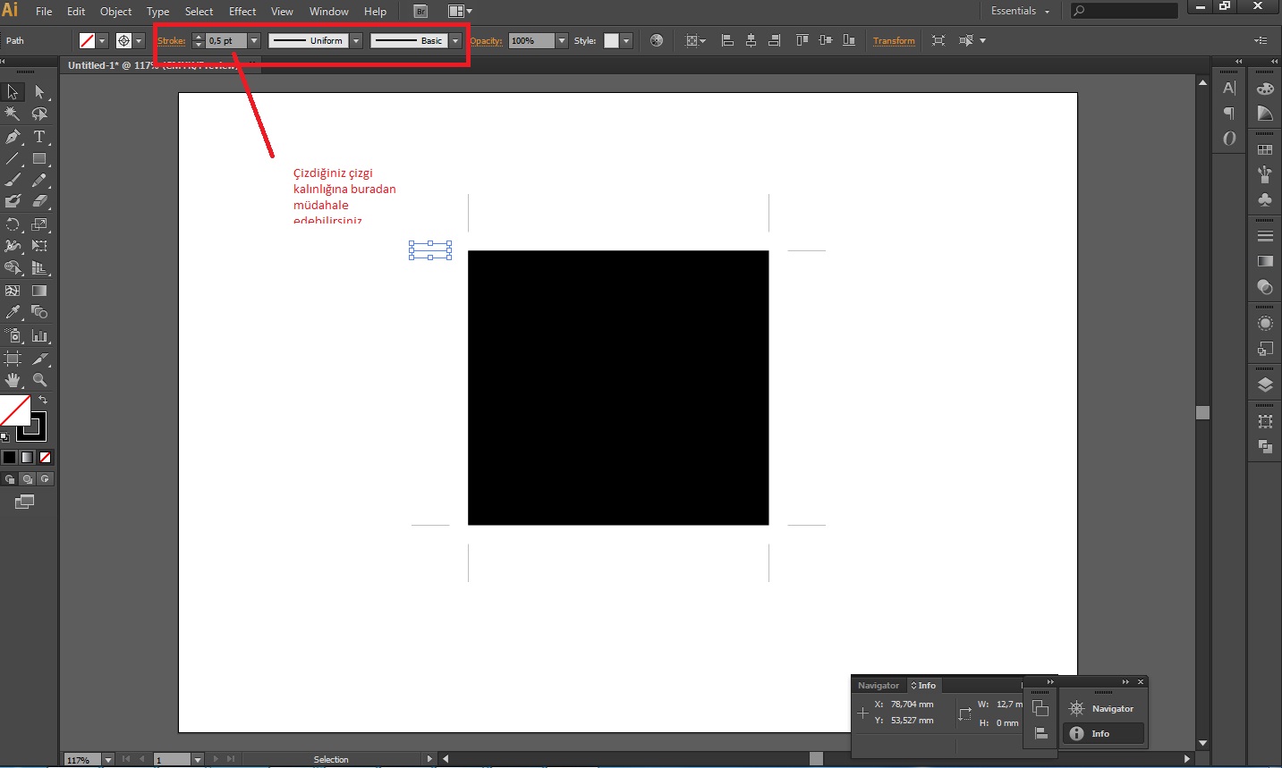
Task: Select the Hand tool
Action: tap(13, 380)
